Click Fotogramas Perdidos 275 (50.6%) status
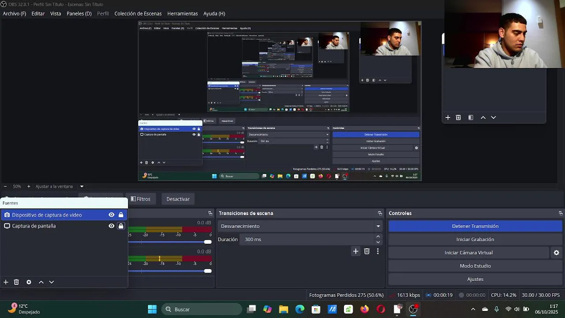Viewport: 565px width, 318px height. (347, 295)
